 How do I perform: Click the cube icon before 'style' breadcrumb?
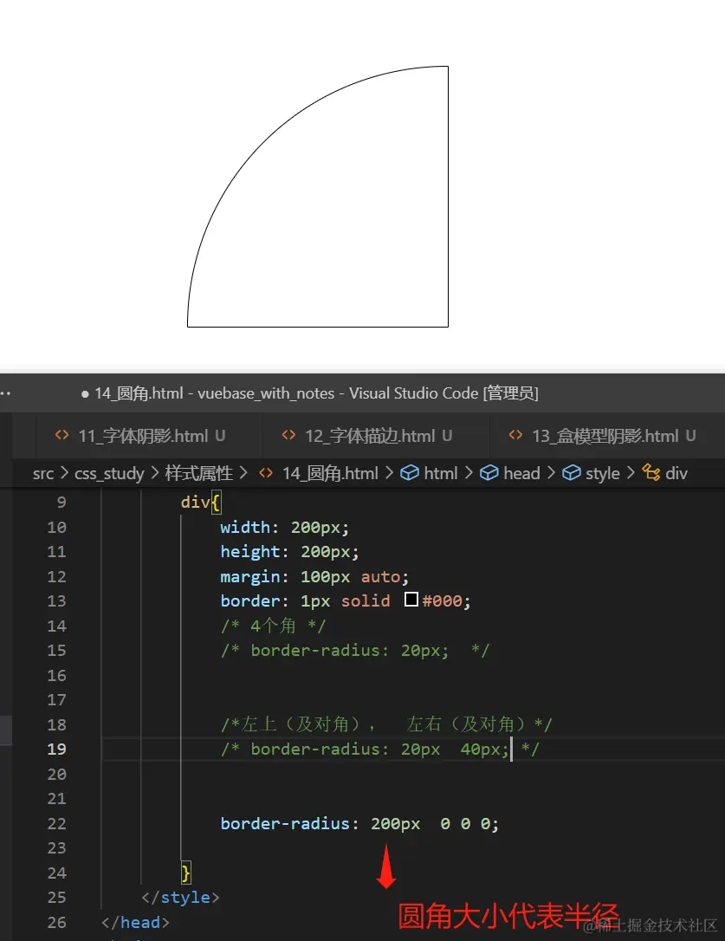572,473
